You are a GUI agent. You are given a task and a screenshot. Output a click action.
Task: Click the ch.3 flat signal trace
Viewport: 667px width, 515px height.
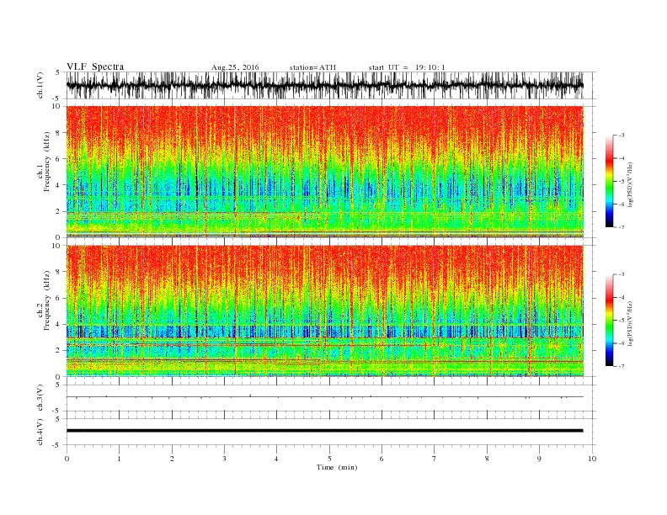tap(324, 397)
